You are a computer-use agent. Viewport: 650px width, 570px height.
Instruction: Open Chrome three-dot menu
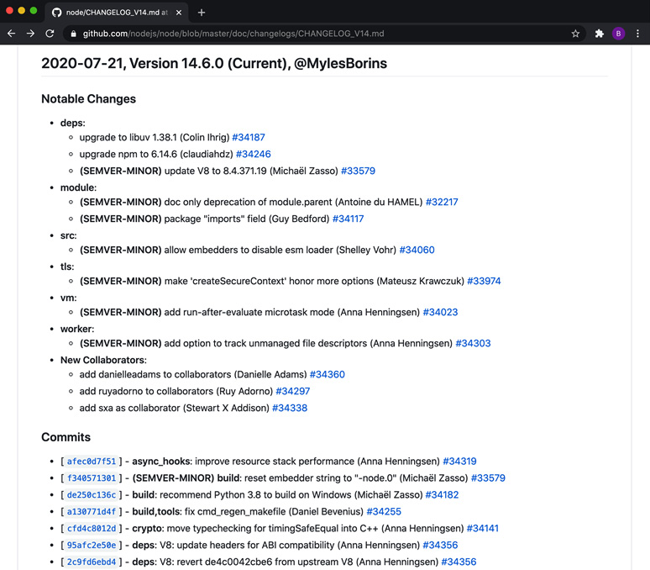pos(637,34)
